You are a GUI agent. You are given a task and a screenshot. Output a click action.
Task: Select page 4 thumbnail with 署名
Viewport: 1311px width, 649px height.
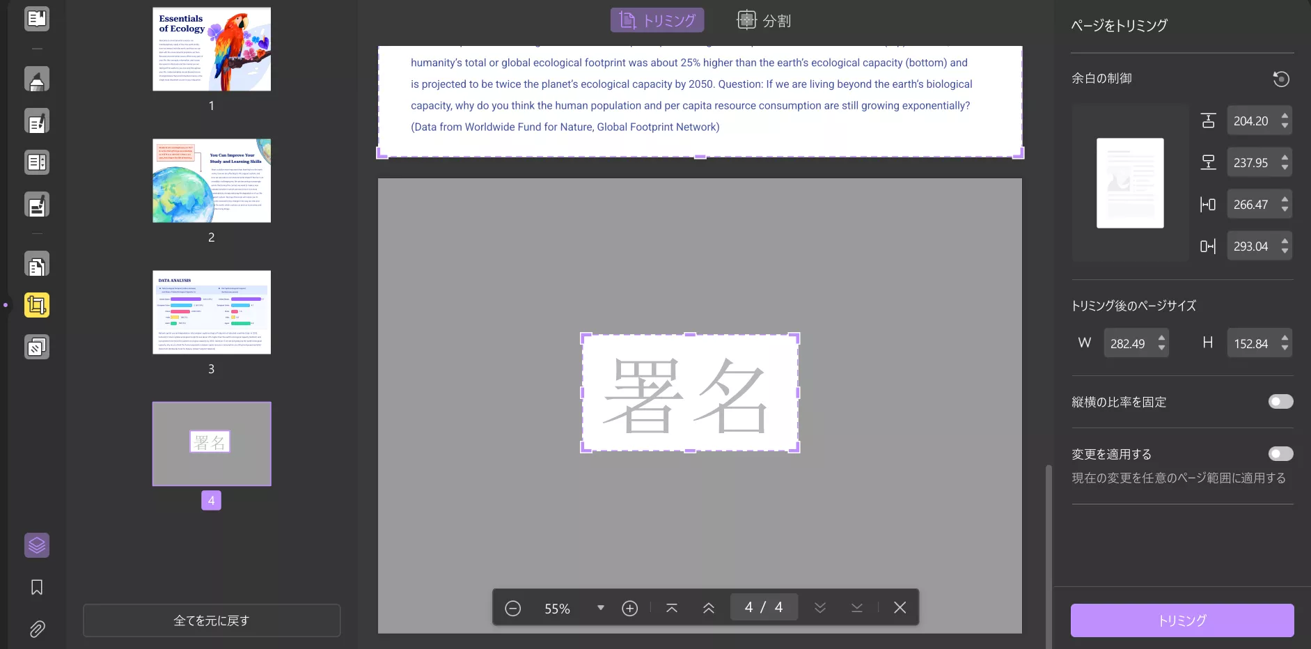212,444
